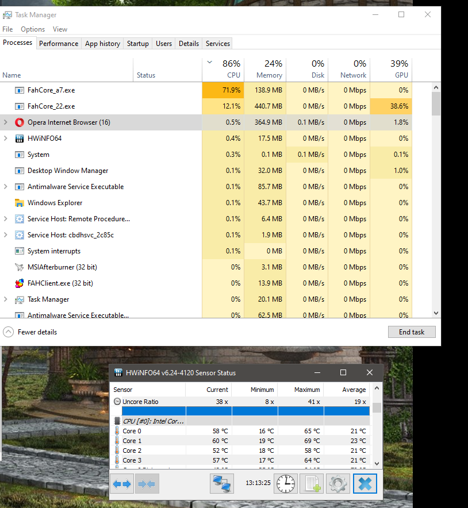Screen dimensions: 468x508
Task: Click the HWiNFO64 title bar icon
Action: pyautogui.click(x=118, y=372)
